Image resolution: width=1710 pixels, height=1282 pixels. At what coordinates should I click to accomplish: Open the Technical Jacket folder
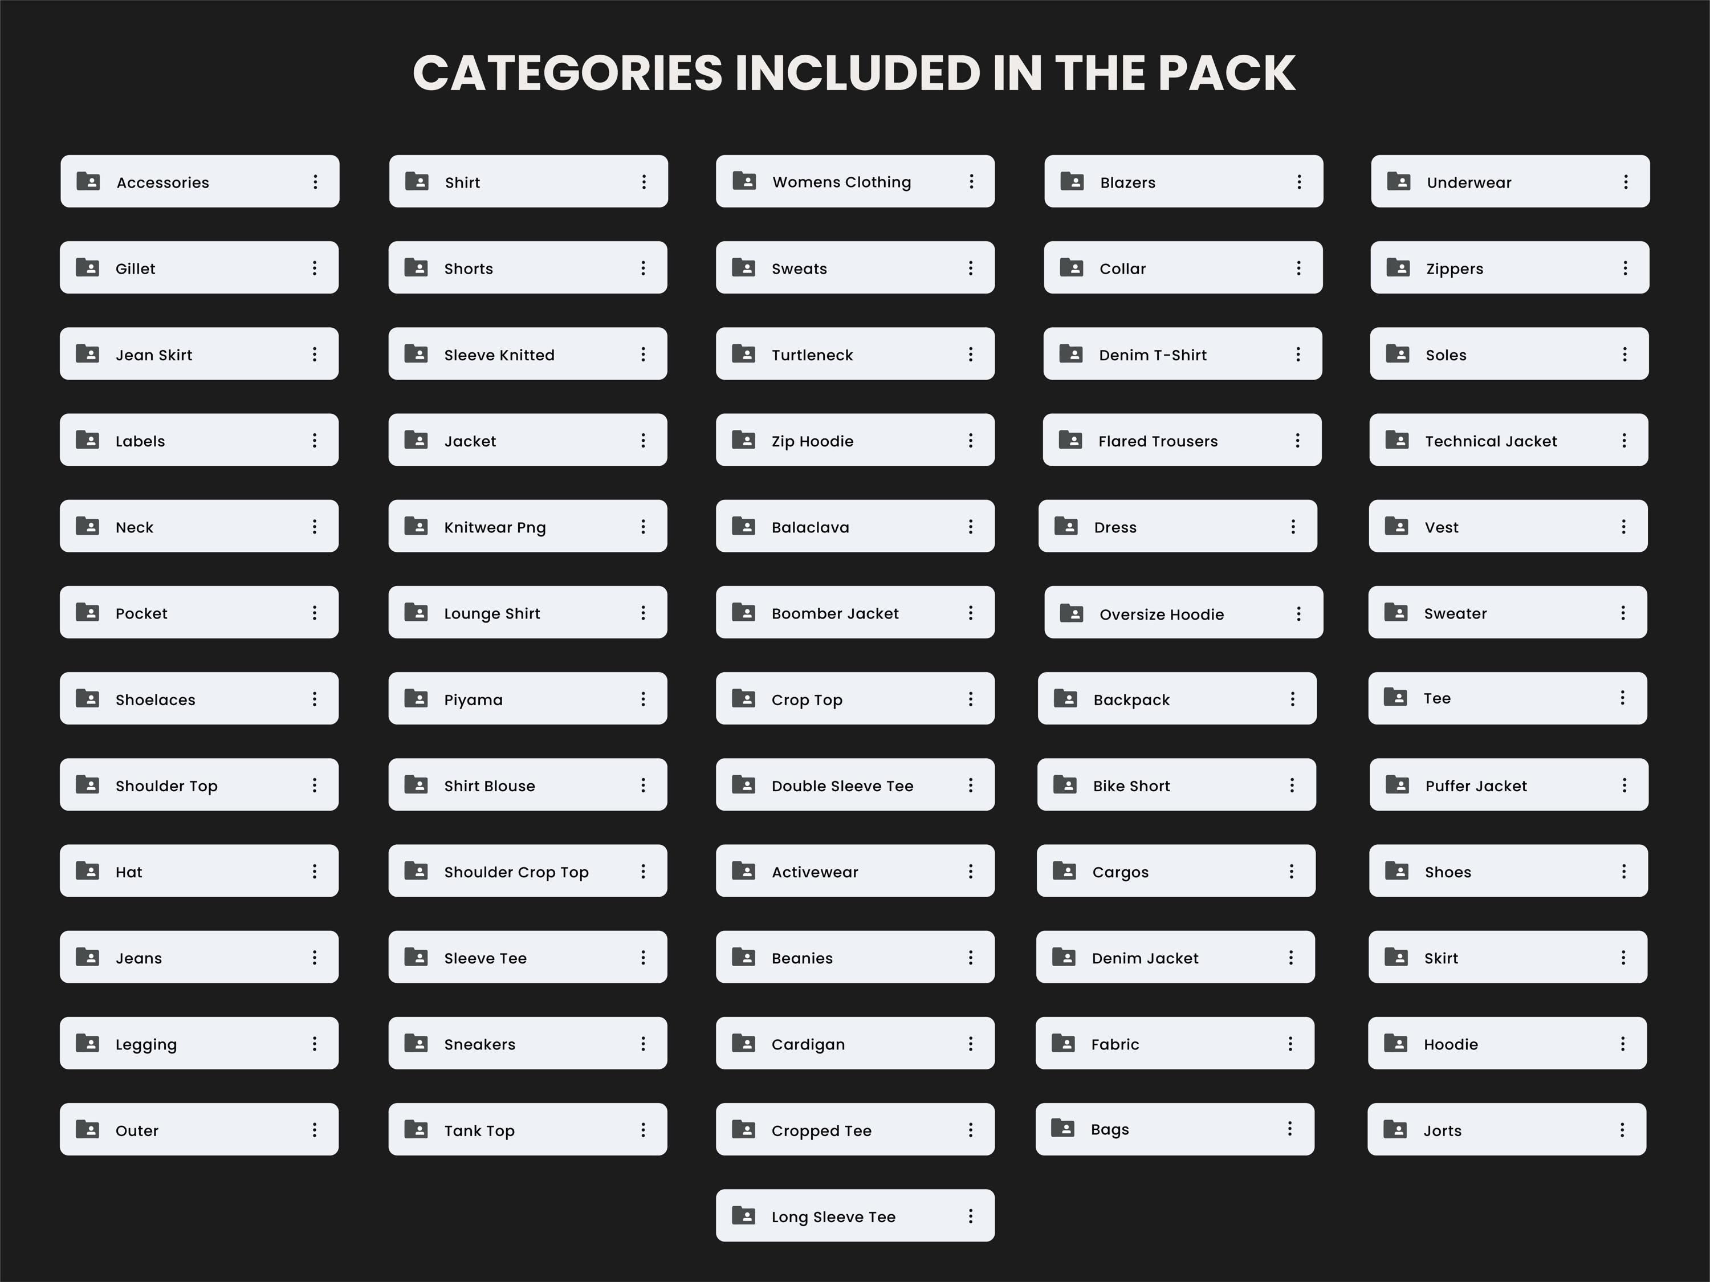(1491, 441)
